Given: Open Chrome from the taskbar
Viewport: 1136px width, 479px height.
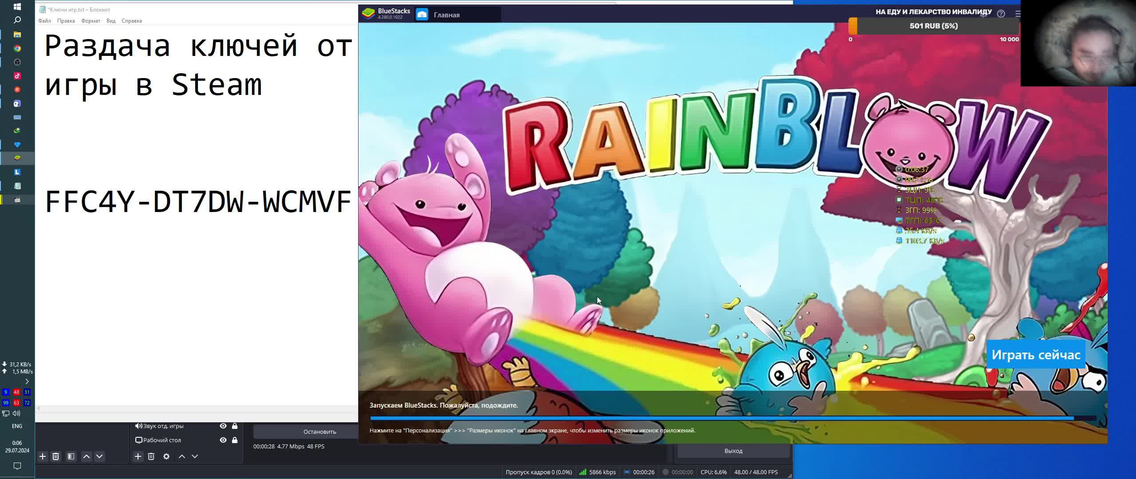Looking at the screenshot, I should (17, 48).
